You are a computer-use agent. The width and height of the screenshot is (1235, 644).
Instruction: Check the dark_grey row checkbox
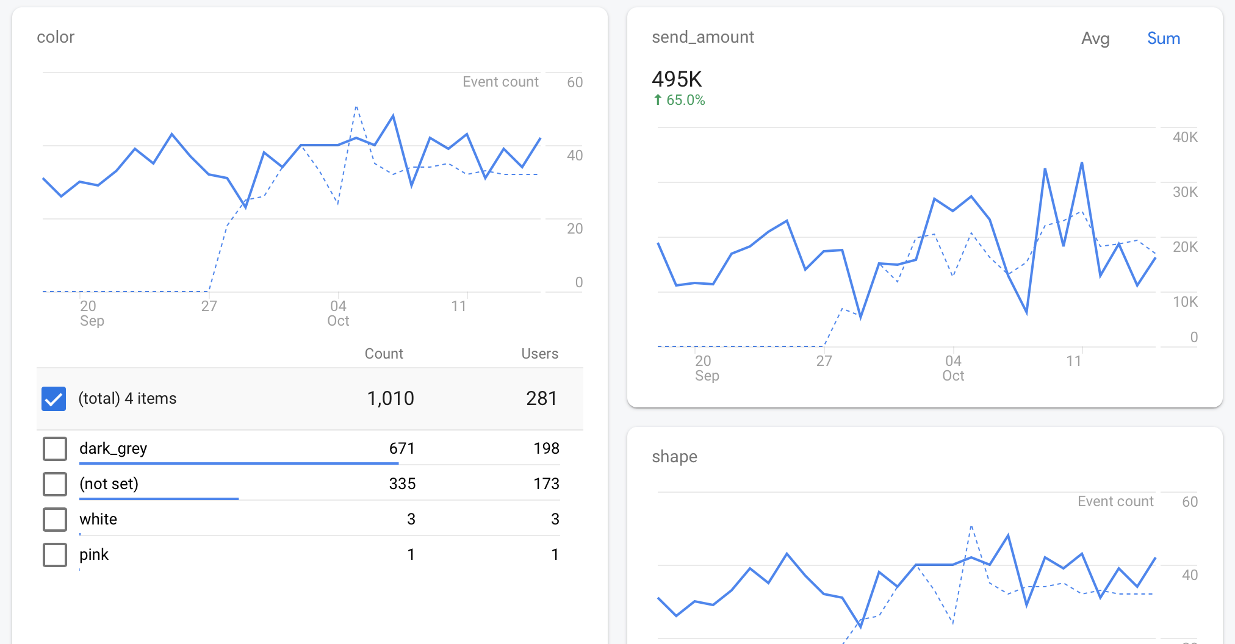point(55,449)
